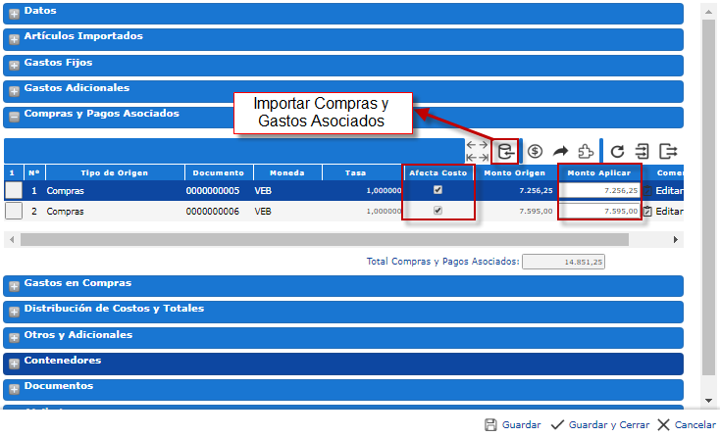Toggle Afecta Costo checkbox for document 0000000005
The width and height of the screenshot is (720, 437).
tap(437, 190)
